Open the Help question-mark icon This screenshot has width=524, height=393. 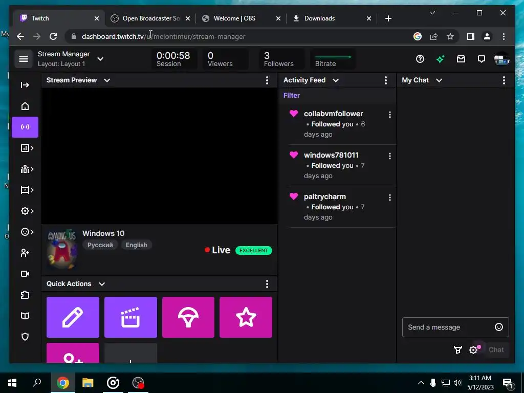coord(420,59)
